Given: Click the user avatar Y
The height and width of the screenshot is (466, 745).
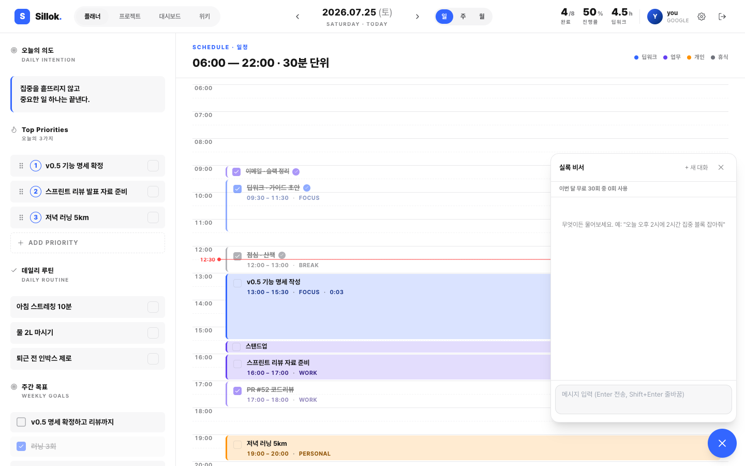Looking at the screenshot, I should [655, 17].
